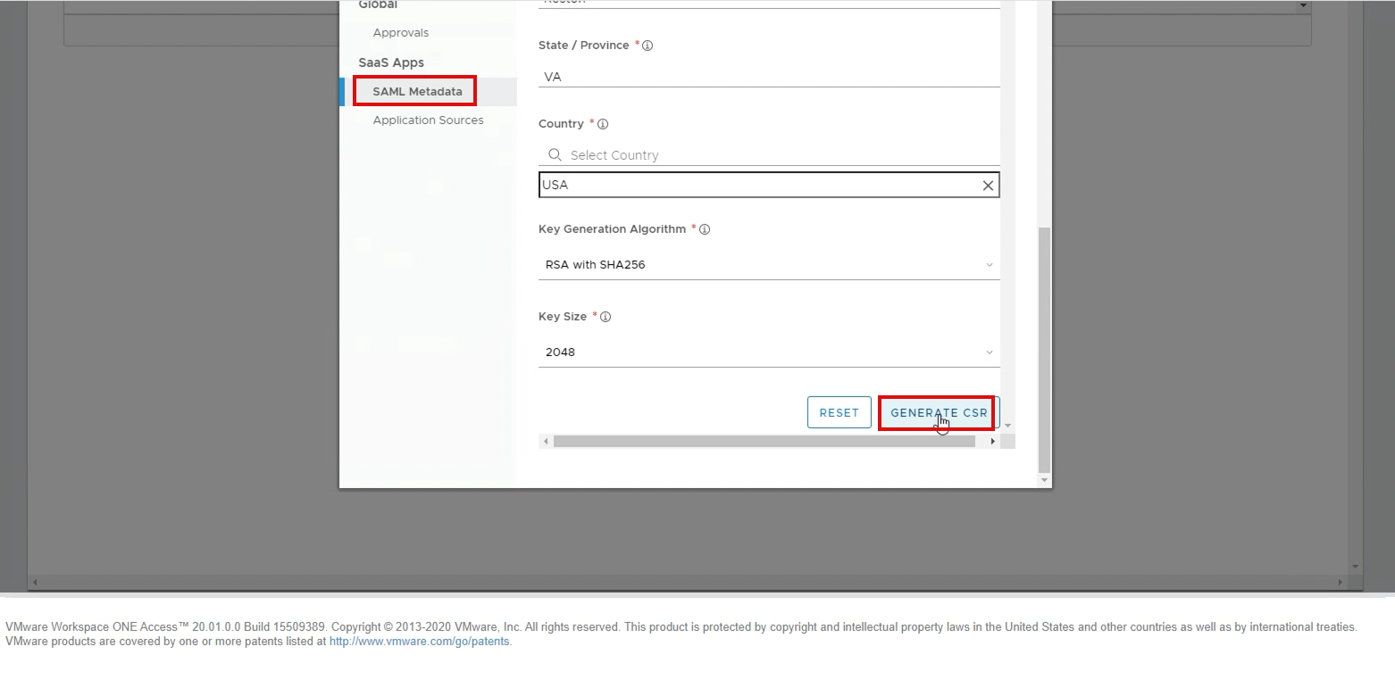
Task: Click the RESET button
Action: (x=839, y=413)
